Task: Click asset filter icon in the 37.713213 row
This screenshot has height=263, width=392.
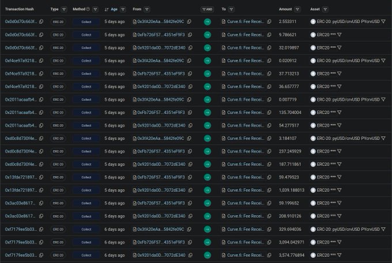Action: [339, 73]
